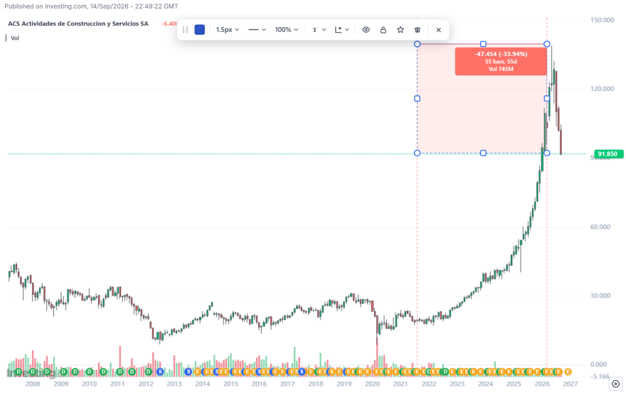Image resolution: width=626 pixels, height=393 pixels.
Task: Toggle drawing visibility with the eye icon
Action: (366, 30)
